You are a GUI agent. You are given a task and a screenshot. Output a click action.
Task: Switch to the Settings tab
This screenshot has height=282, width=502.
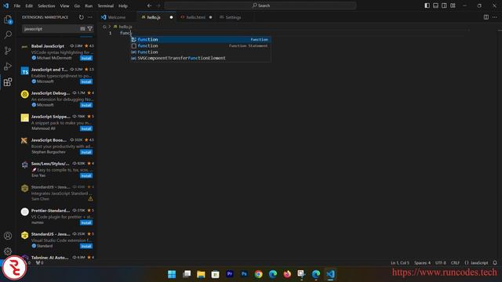[233, 17]
